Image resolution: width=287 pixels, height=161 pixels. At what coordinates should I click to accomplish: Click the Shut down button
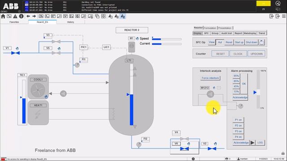tap(252, 42)
